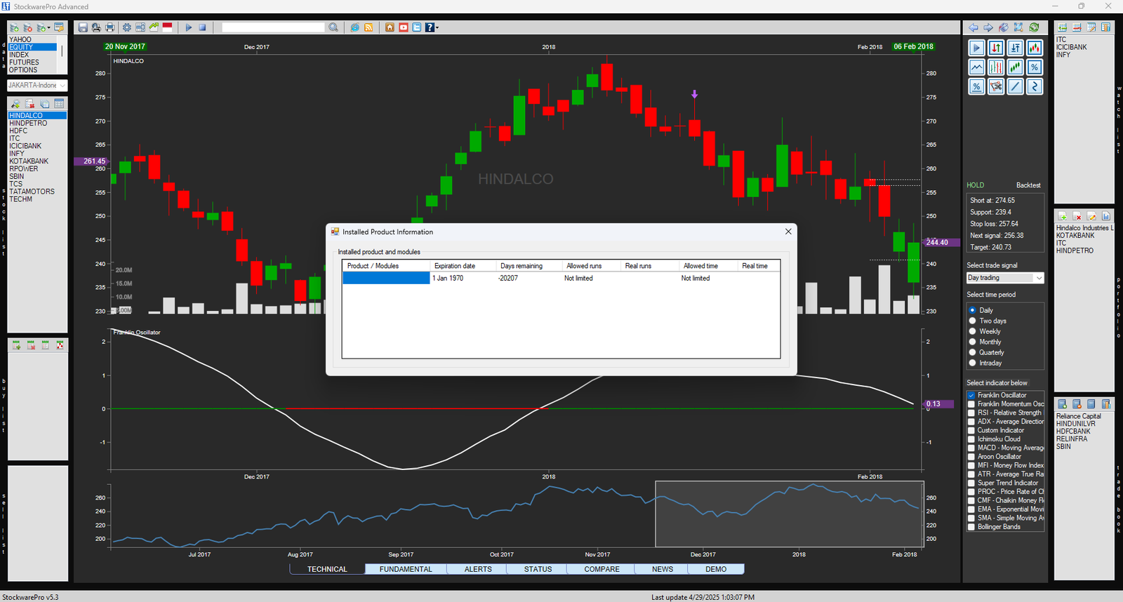Click the scissors polygon cut tool

996,86
